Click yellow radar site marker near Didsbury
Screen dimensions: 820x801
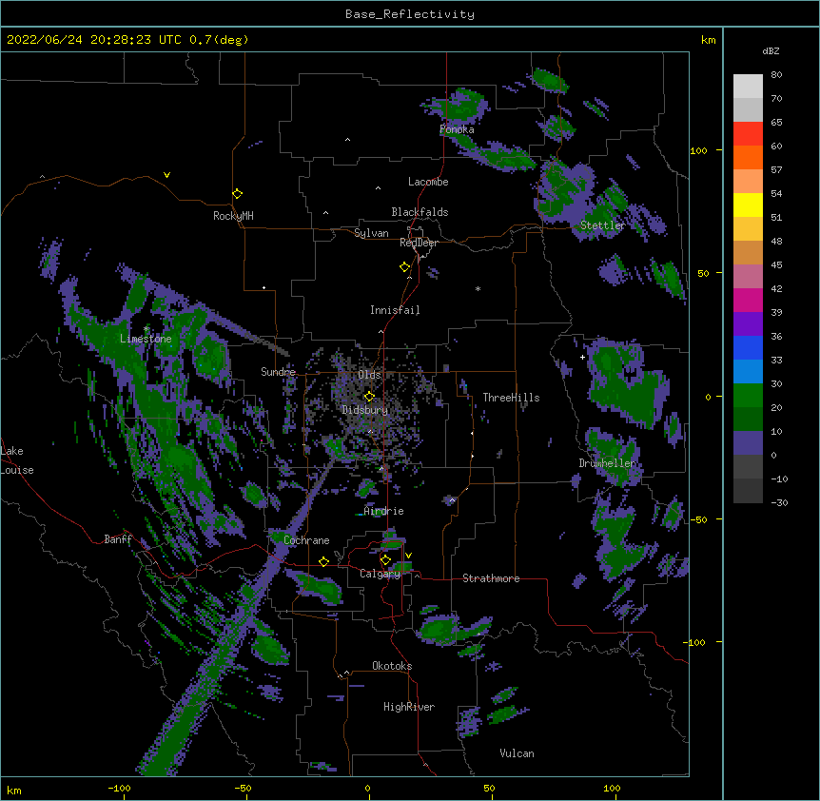[x=369, y=396]
